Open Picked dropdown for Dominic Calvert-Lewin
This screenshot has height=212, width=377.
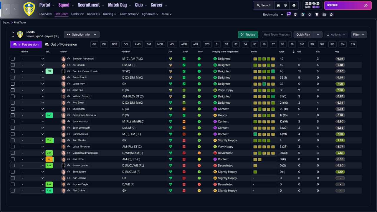coord(32,71)
